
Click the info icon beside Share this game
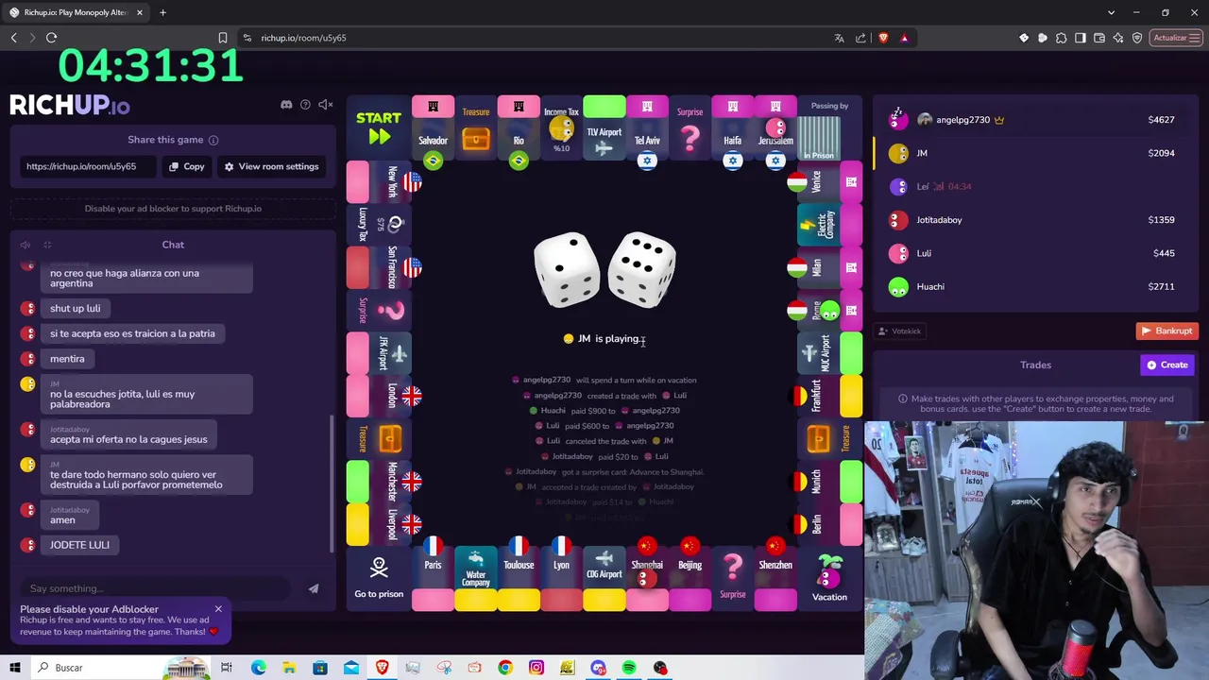213,140
